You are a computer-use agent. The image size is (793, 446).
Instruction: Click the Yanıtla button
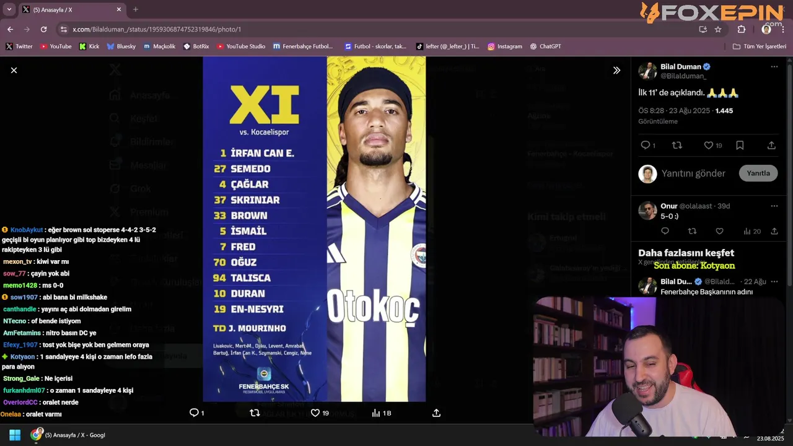[x=758, y=173]
